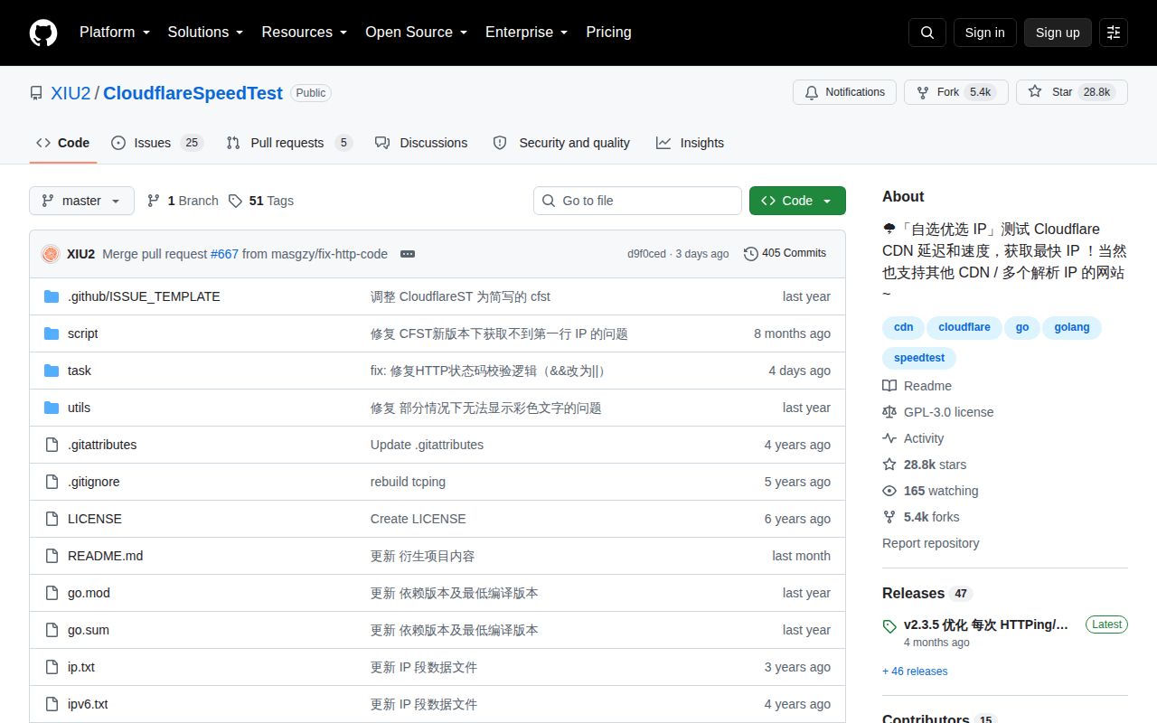Open the appearance settings icon button
The width and height of the screenshot is (1157, 723).
click(1114, 33)
